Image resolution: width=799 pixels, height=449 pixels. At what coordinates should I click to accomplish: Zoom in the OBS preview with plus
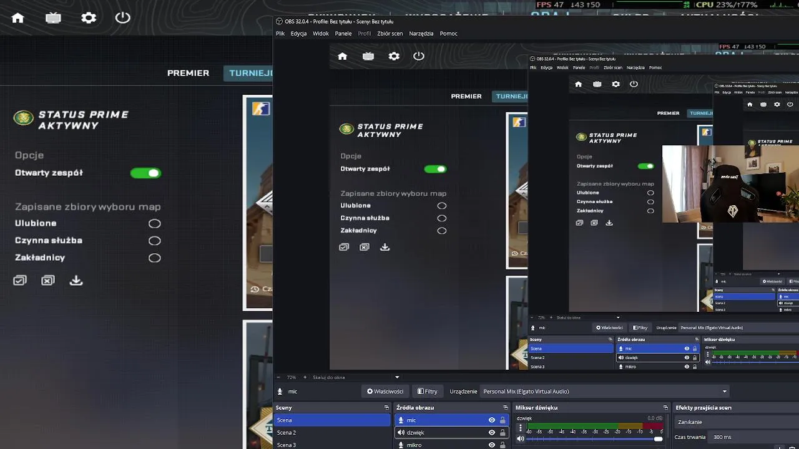pos(305,377)
